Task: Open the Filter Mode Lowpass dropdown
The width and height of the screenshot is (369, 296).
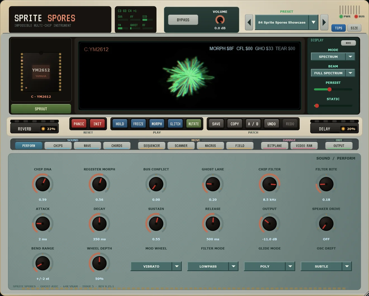Action: click(x=213, y=266)
